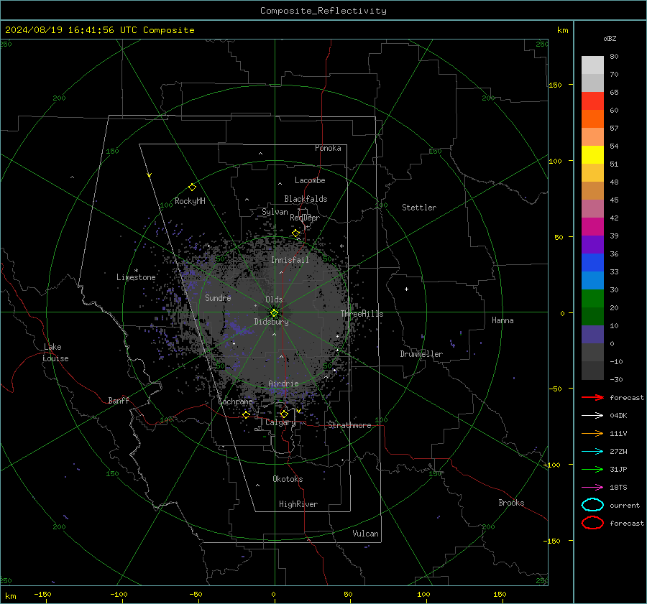Choose the purple 36–39 dBZ swatch
Image resolution: width=647 pixels, height=604 pixels.
(x=592, y=245)
